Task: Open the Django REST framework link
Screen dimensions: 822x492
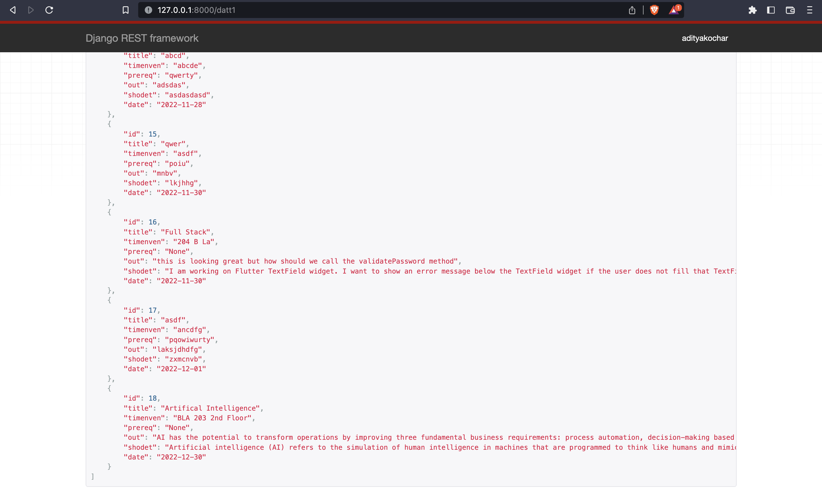Action: 142,38
